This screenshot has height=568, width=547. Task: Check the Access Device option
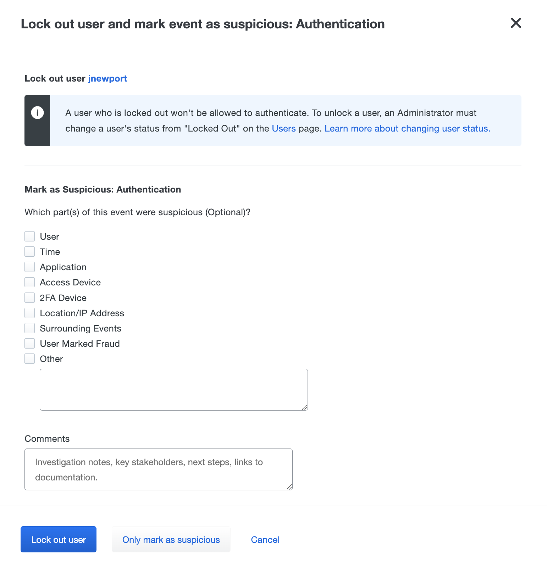29,282
